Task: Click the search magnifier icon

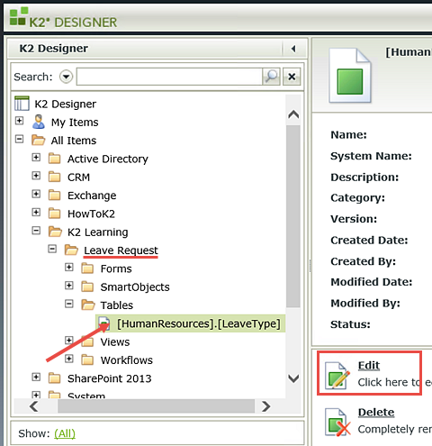Action: tap(271, 77)
